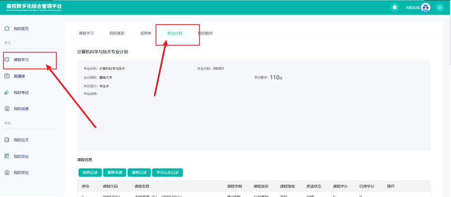Click the 我的毕业 sidebar icon
Screen dimensions: 451x197
click(x=7, y=156)
